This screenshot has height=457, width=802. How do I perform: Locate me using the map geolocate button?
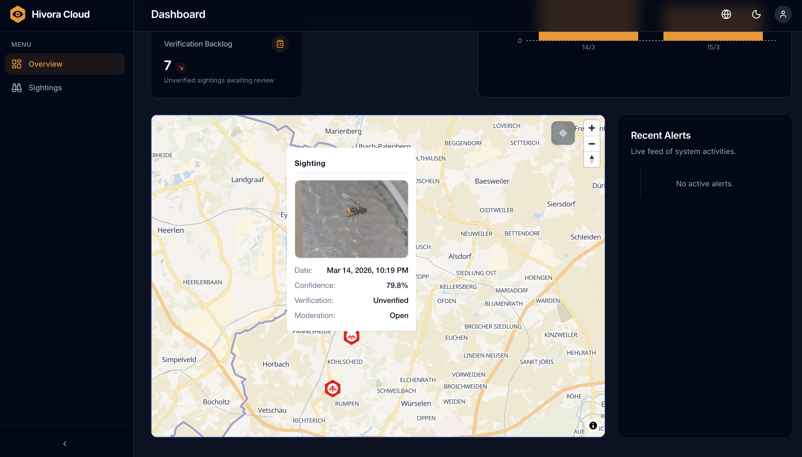click(563, 133)
